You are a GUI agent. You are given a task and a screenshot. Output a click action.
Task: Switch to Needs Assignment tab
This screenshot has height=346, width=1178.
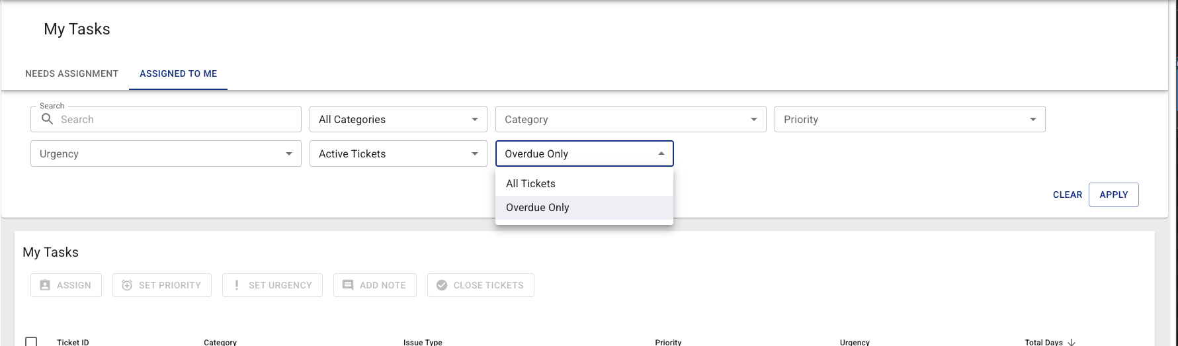coord(71,73)
